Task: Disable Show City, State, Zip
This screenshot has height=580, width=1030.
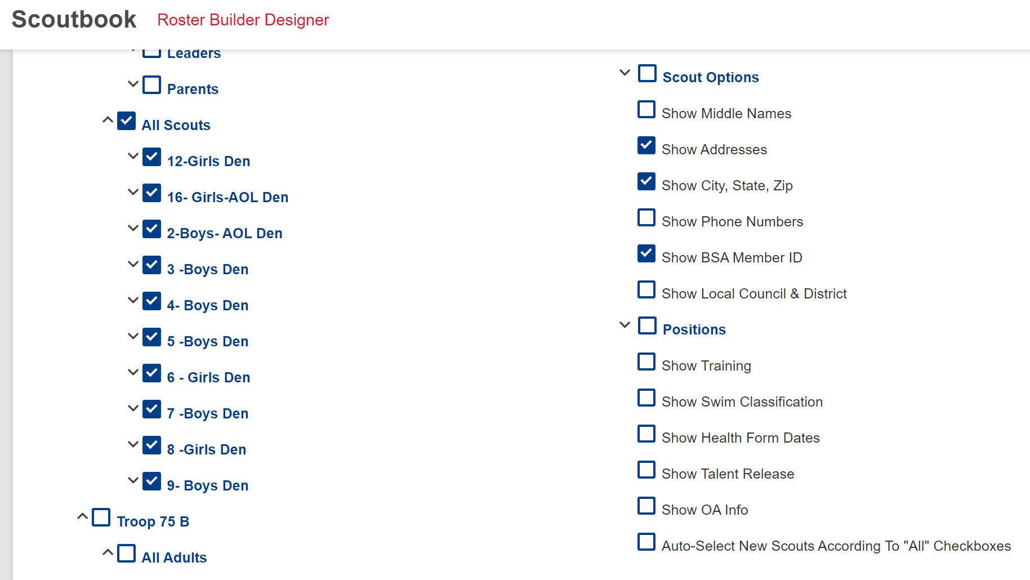Action: (646, 181)
